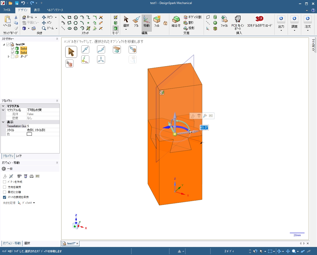This screenshot has height=255, width=317.
Task: Expand the カーブ tree node
Action: click(x=9, y=57)
